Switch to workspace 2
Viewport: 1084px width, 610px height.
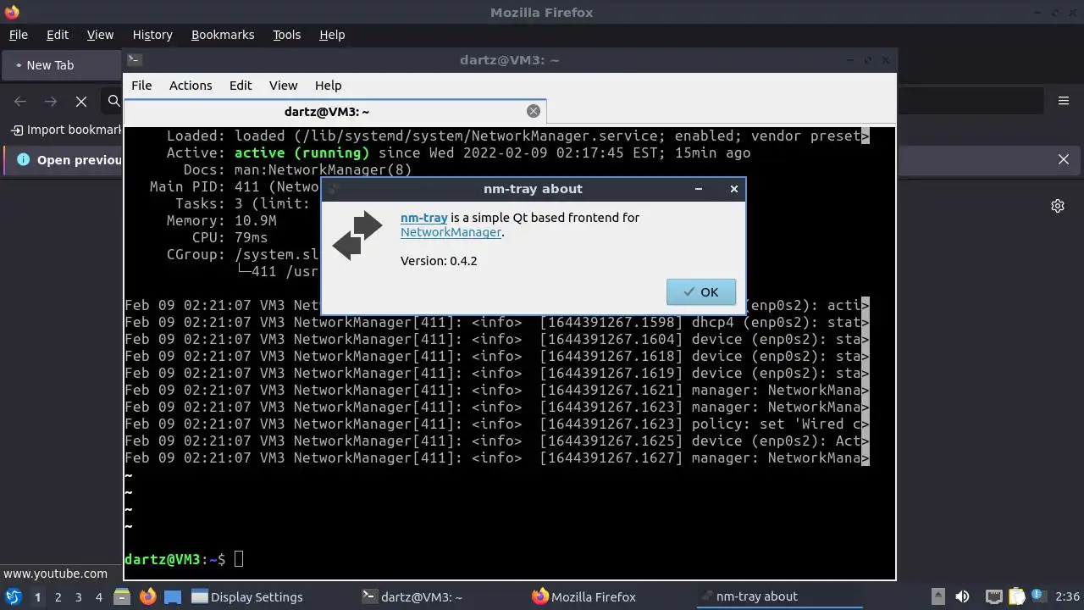(58, 597)
